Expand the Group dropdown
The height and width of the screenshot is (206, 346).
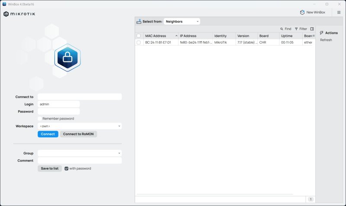(x=80, y=153)
